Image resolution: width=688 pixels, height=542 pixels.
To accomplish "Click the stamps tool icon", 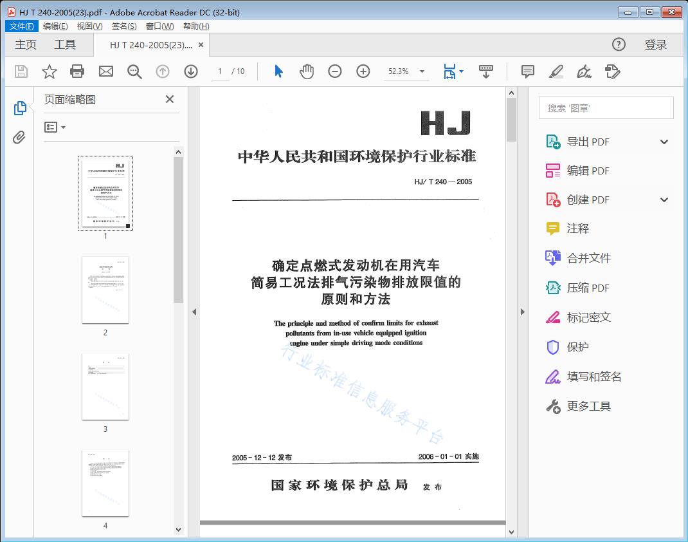I will pos(612,71).
